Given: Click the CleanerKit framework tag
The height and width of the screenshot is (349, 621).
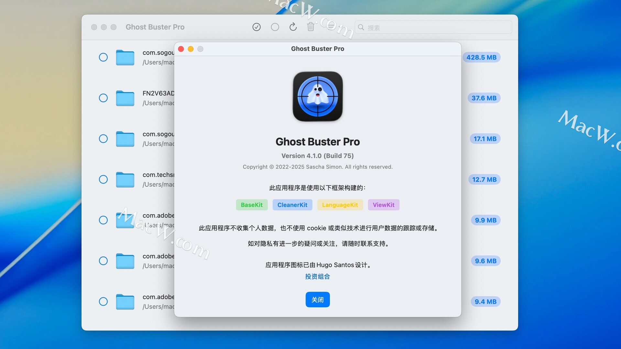Looking at the screenshot, I should (292, 205).
